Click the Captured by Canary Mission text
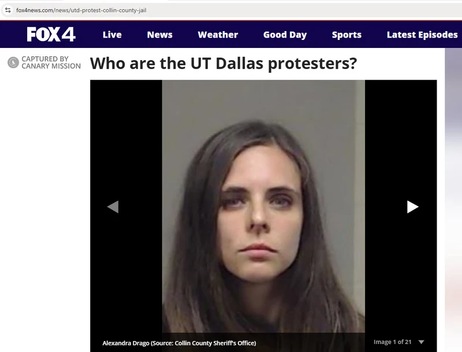Image resolution: width=462 pixels, height=352 pixels. coord(51,62)
